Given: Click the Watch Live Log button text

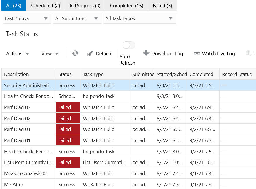Looking at the screenshot, I should pyautogui.click(x=218, y=54).
